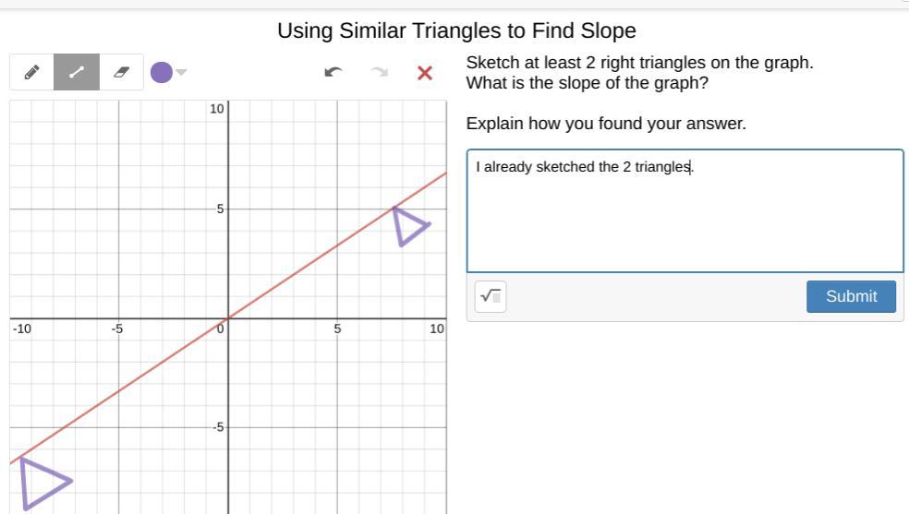Viewport: 909px width, 514px height.
Task: Click the origin point of the graph
Action: tap(228, 318)
